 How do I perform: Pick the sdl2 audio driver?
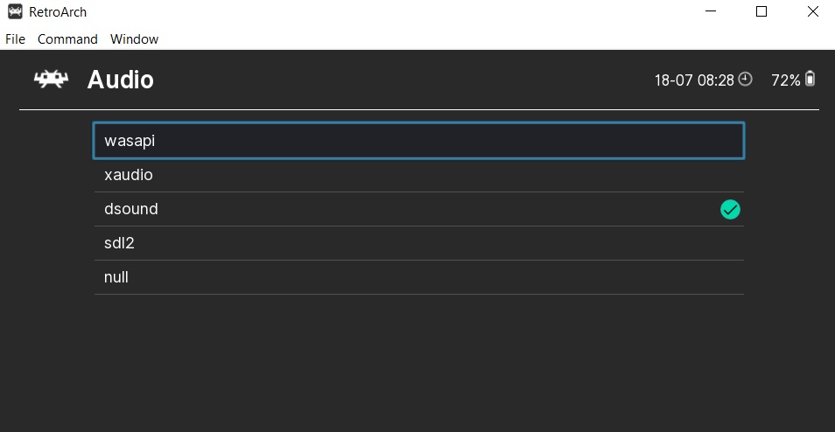click(418, 243)
